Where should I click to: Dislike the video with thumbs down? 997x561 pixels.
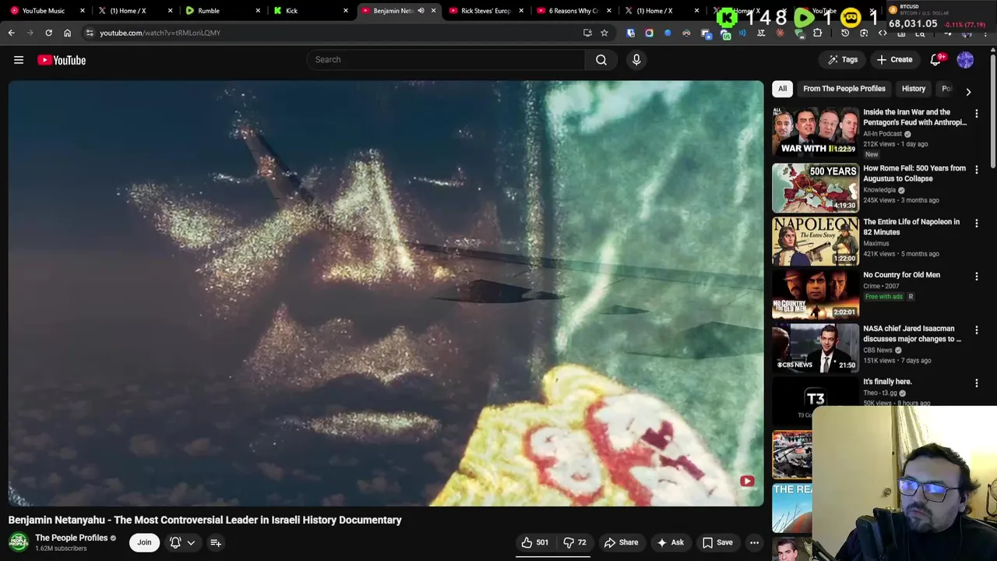[575, 542]
